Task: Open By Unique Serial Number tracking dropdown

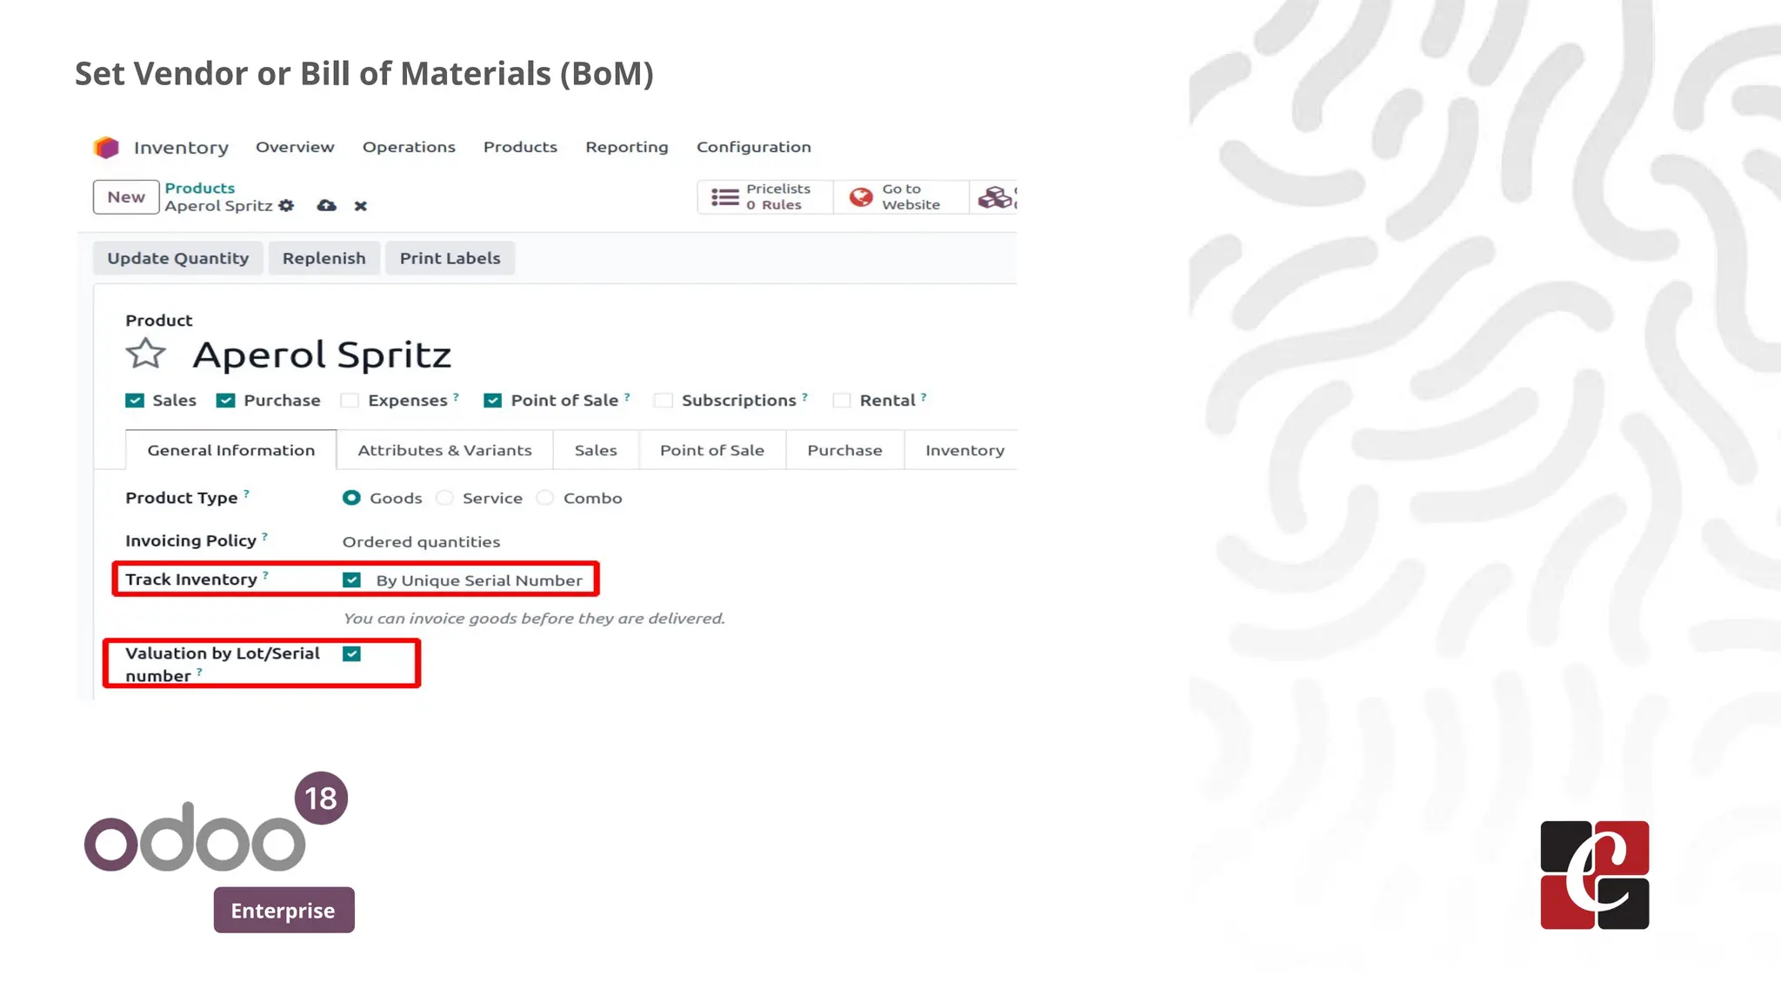Action: pyautogui.click(x=479, y=580)
